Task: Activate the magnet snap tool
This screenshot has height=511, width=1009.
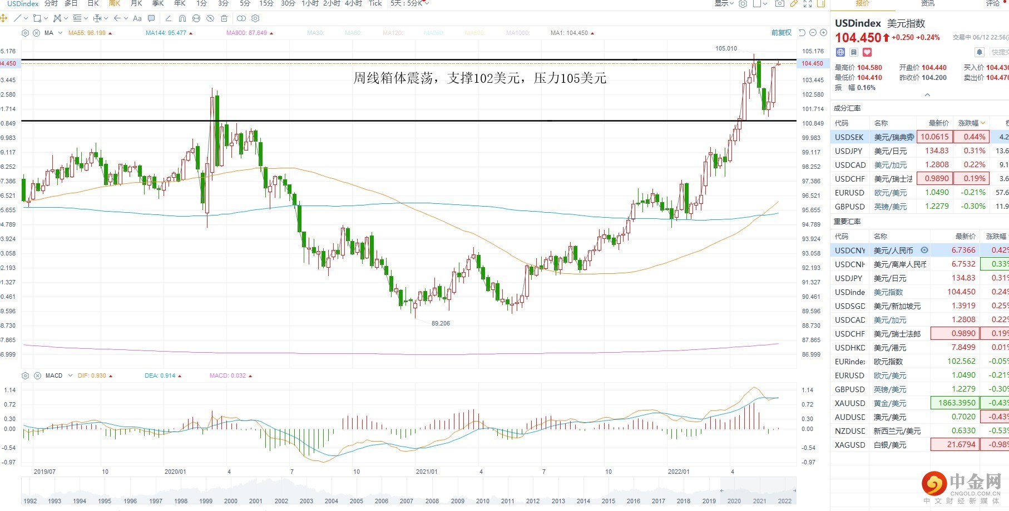Action: (182, 18)
